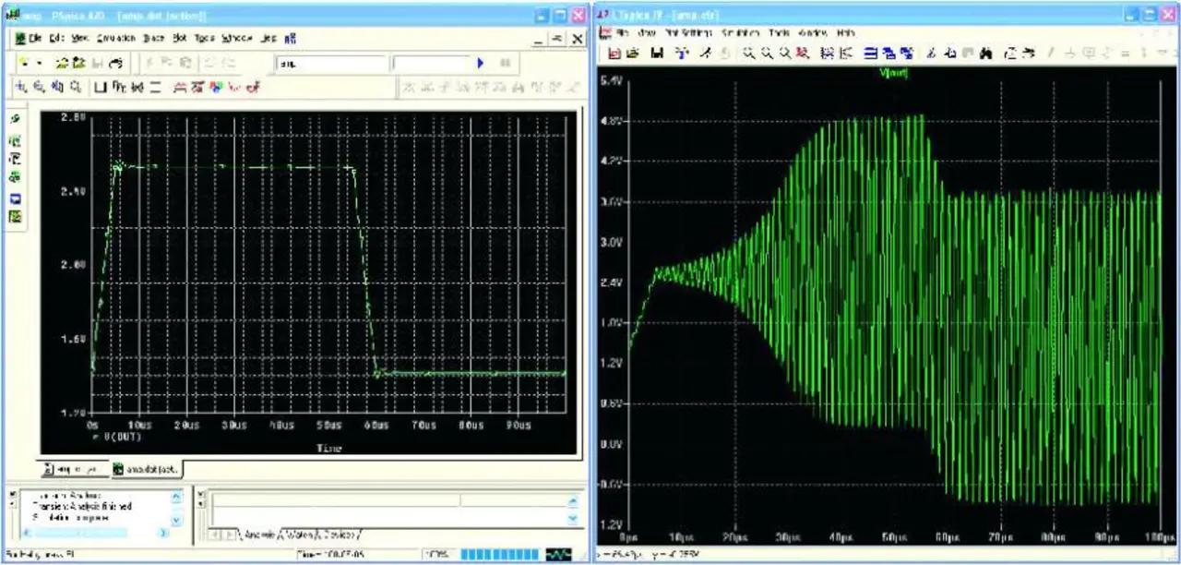Click the Run simulation play arrow in PSpice
Image resolution: width=1181 pixels, height=565 pixels.
click(480, 64)
